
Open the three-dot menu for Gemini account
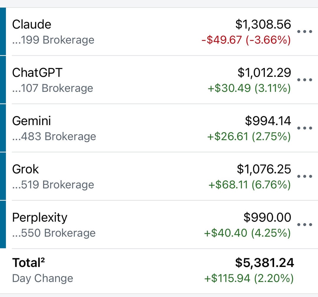(304, 128)
